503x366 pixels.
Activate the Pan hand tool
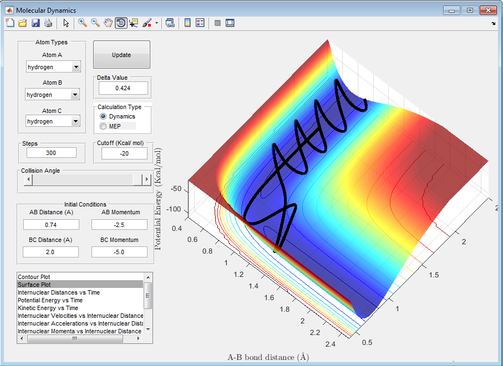(x=108, y=23)
